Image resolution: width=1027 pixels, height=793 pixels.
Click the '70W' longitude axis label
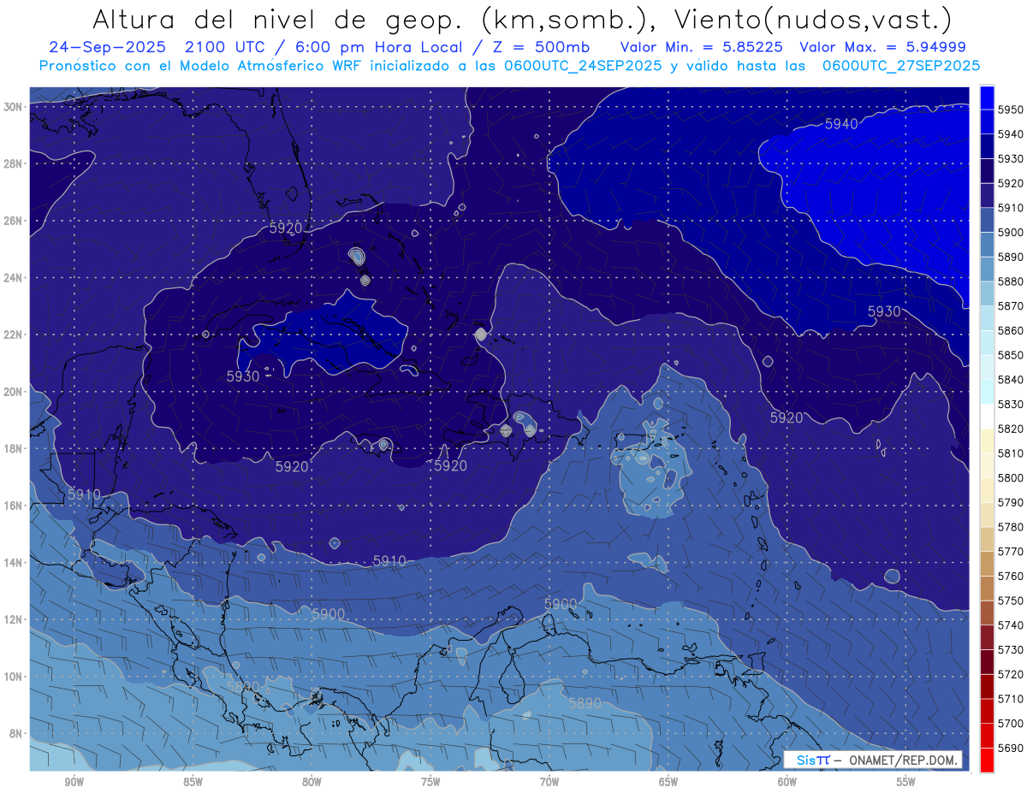tap(549, 783)
